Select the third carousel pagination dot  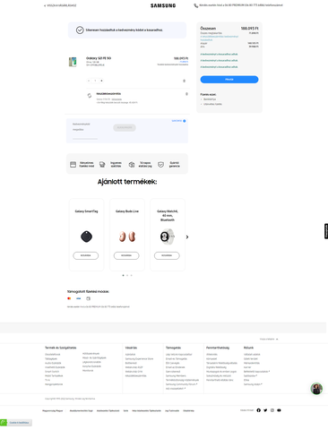tap(131, 275)
